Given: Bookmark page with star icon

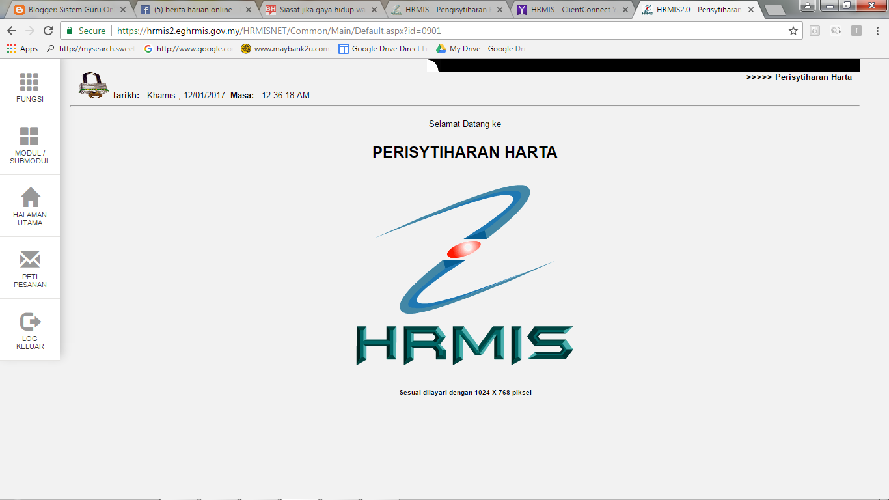Looking at the screenshot, I should click(793, 31).
